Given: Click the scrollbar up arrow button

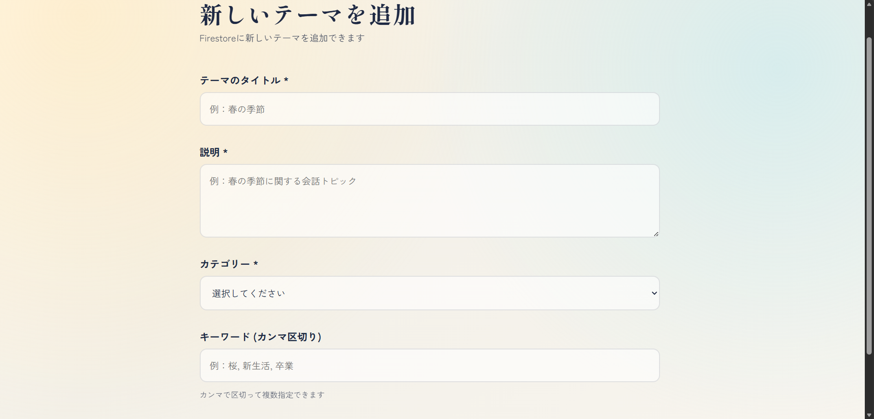Looking at the screenshot, I should 869,4.
